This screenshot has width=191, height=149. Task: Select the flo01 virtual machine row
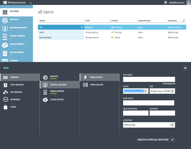112,32
